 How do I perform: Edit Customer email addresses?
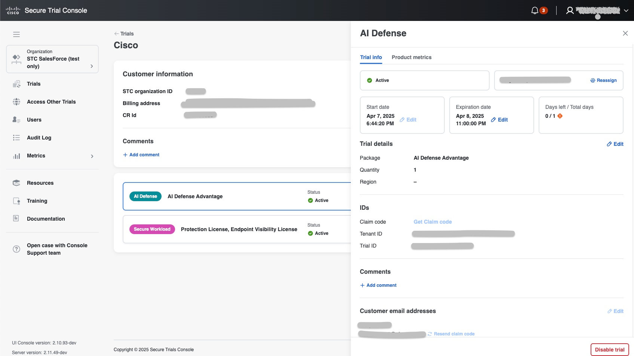(615, 311)
